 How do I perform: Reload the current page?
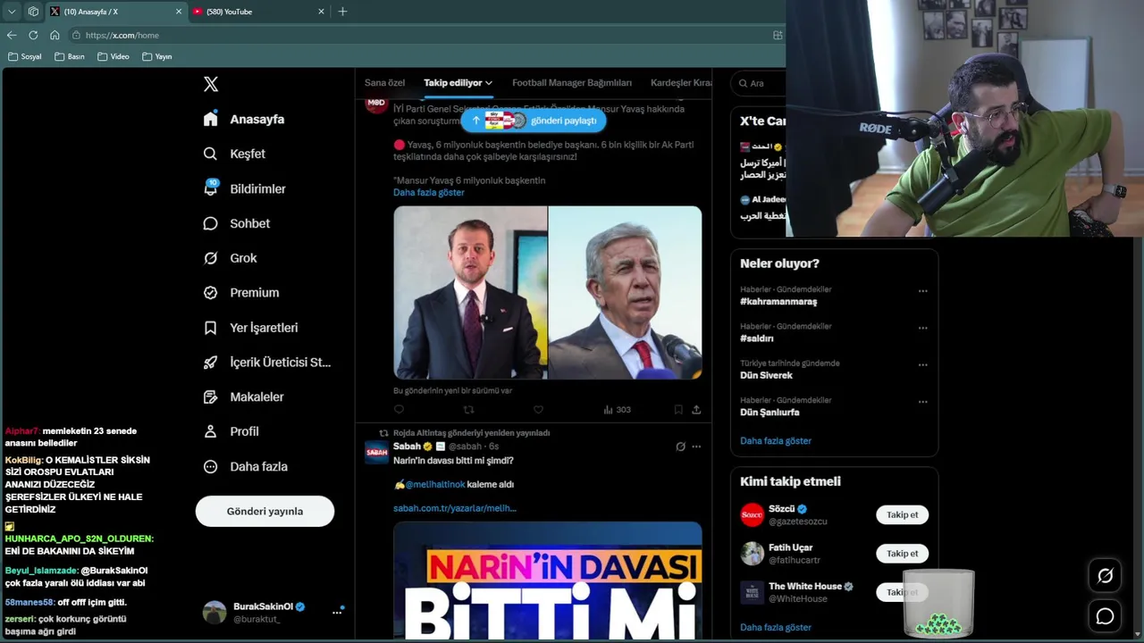coord(33,35)
